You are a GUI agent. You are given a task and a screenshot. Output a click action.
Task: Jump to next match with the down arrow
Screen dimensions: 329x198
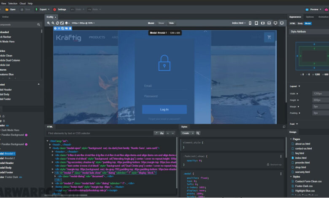click(x=173, y=133)
